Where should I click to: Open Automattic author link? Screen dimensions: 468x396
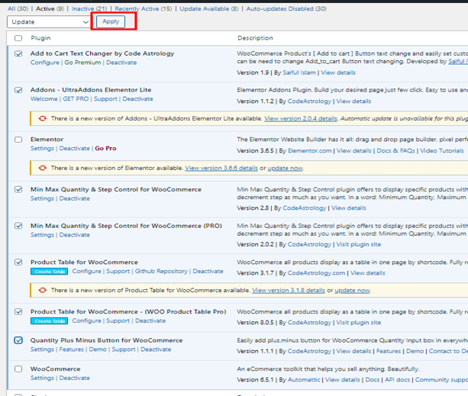click(x=304, y=380)
